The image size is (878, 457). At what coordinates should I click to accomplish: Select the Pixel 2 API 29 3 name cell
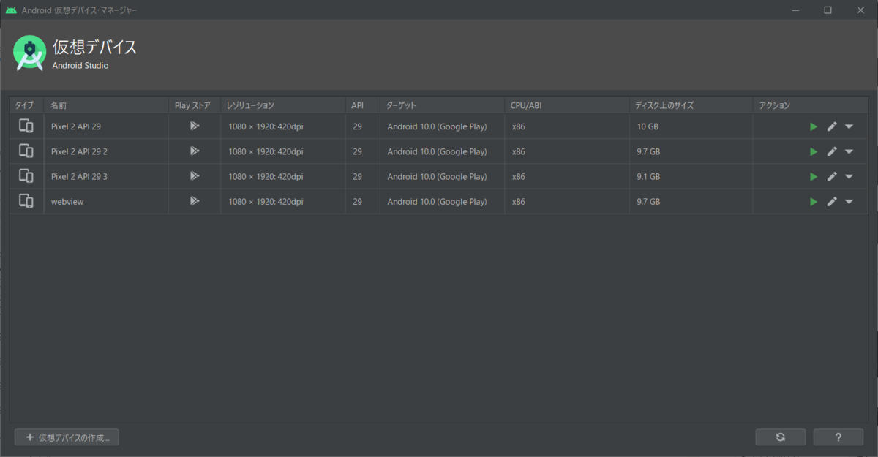[106, 176]
